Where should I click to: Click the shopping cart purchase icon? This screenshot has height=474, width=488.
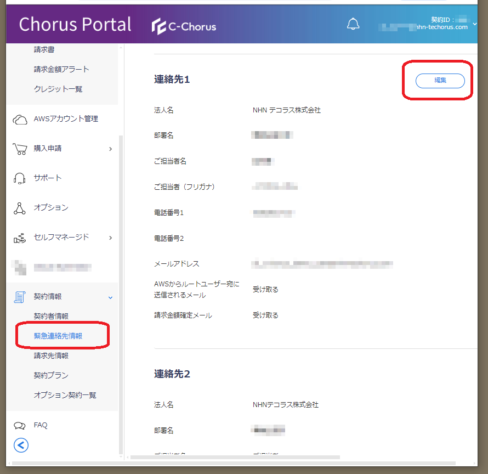(20, 149)
